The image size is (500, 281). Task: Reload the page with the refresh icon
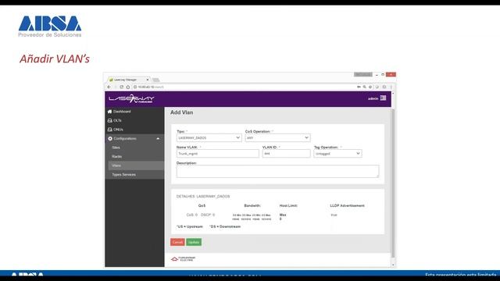[122, 87]
